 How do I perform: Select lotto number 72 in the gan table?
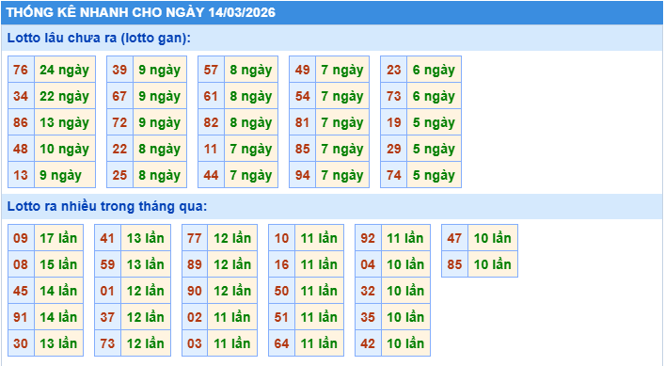point(120,122)
